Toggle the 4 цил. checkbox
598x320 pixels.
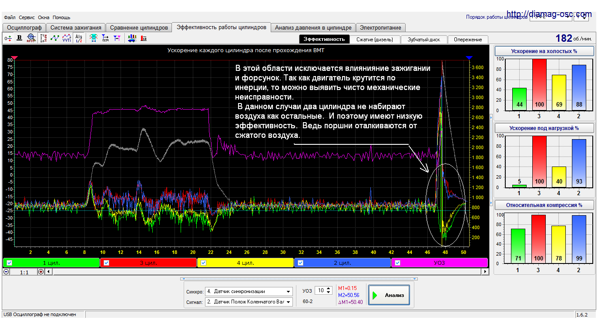pyautogui.click(x=203, y=263)
